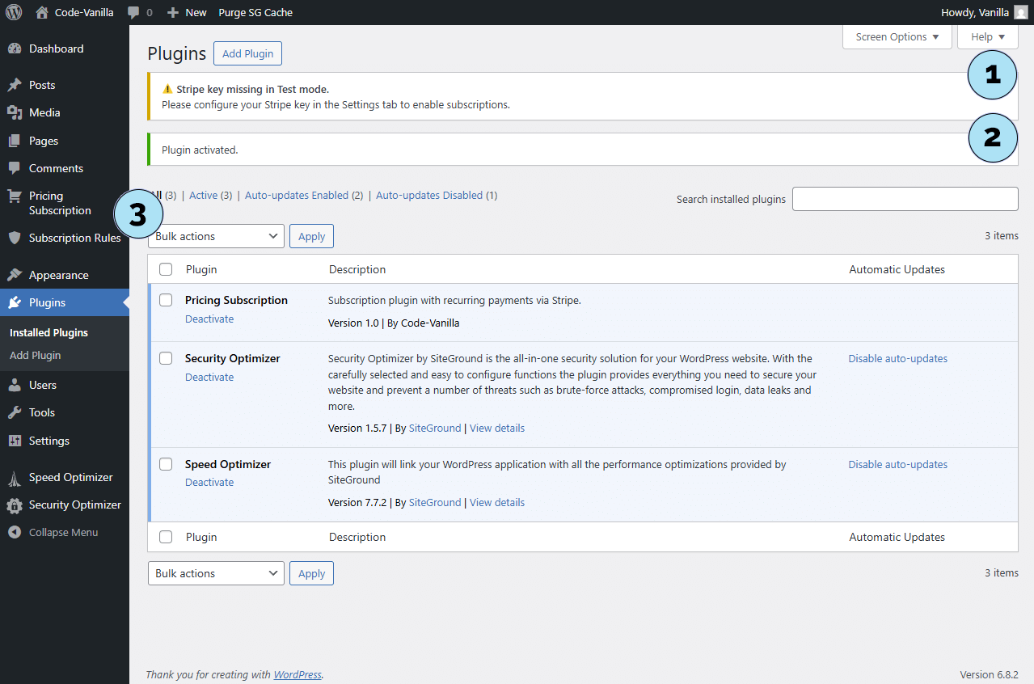Open Security Optimizer gear-lock icon in sidebar

[x=14, y=505]
